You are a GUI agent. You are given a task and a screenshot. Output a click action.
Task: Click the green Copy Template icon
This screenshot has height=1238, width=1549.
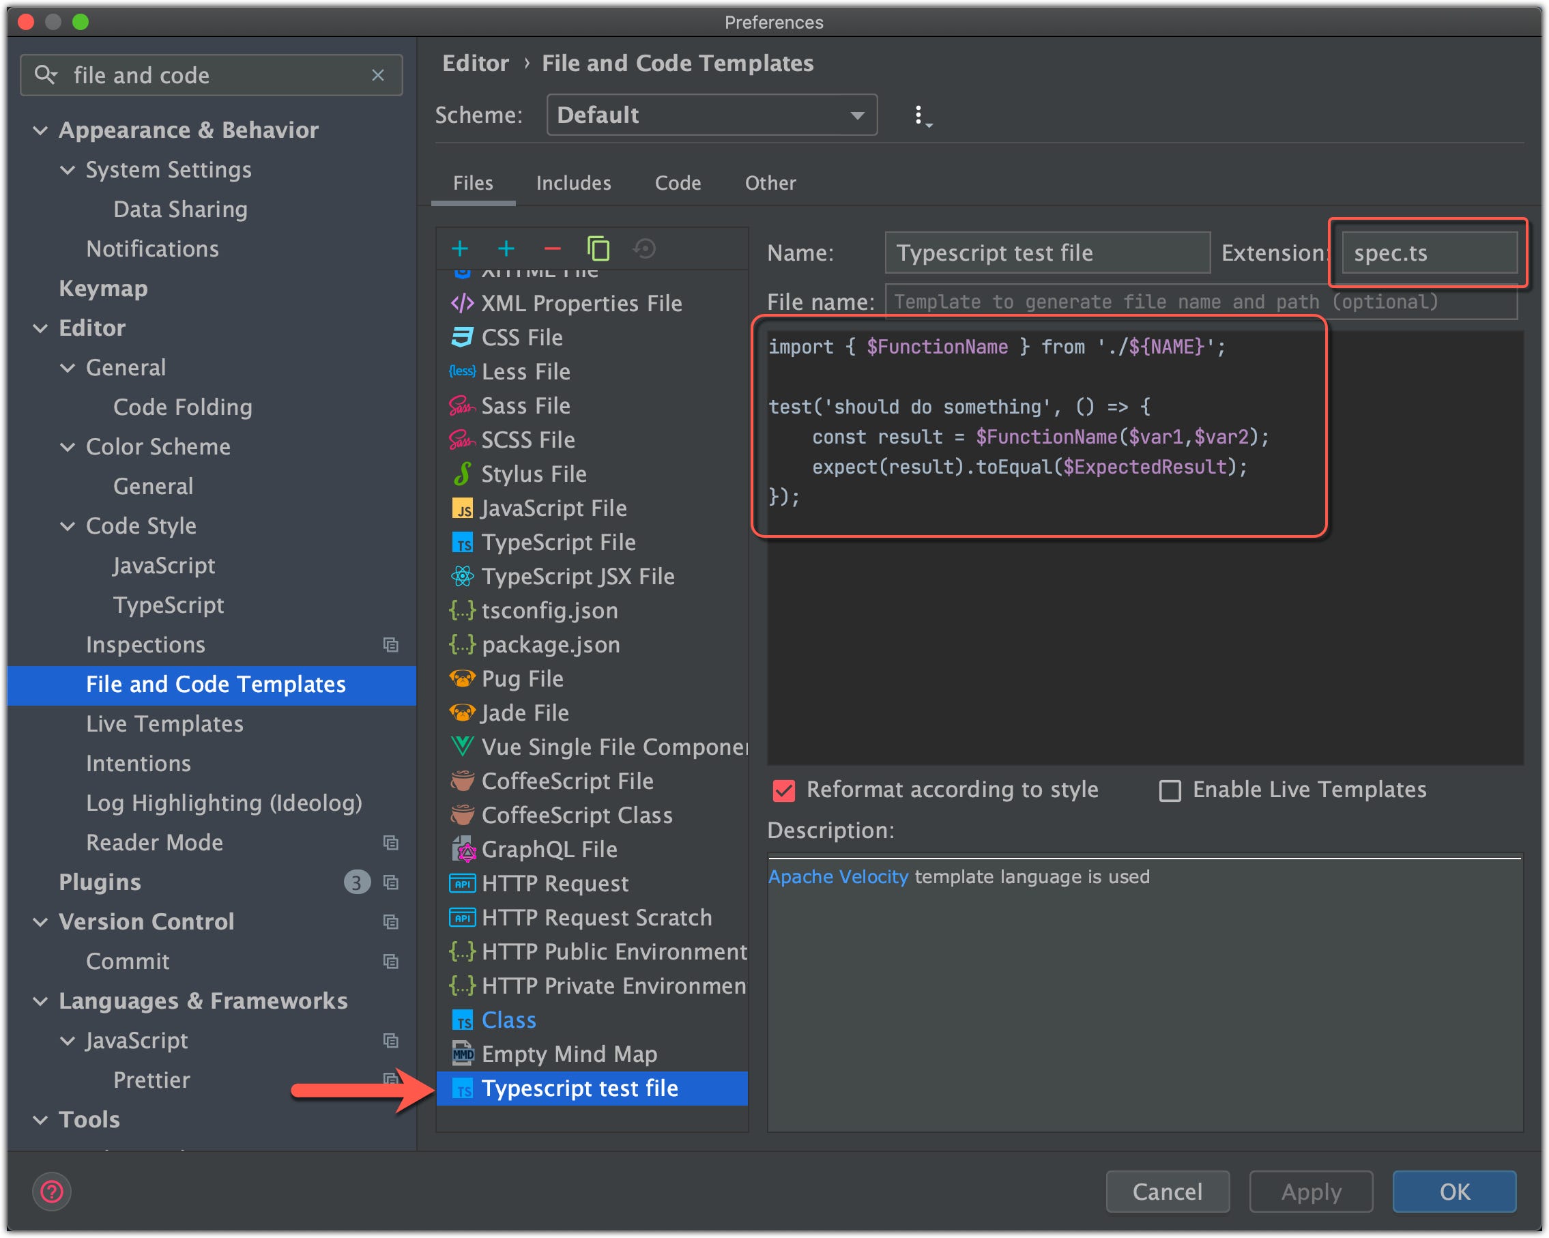(x=598, y=249)
